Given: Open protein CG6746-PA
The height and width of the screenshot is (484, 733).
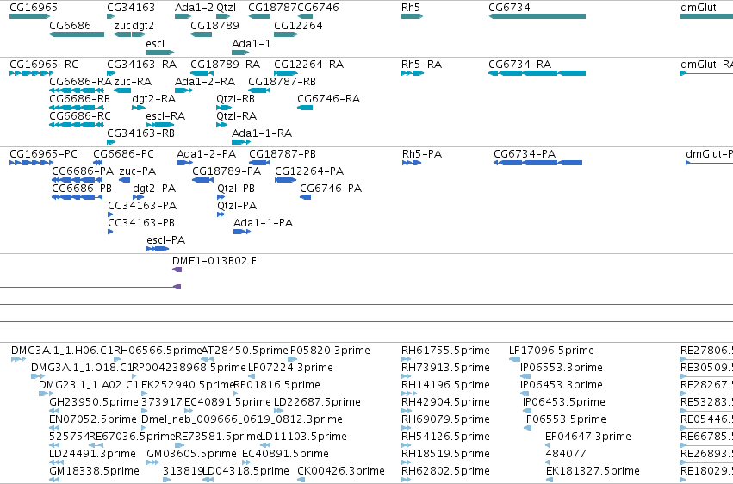Looking at the screenshot, I should (331, 189).
